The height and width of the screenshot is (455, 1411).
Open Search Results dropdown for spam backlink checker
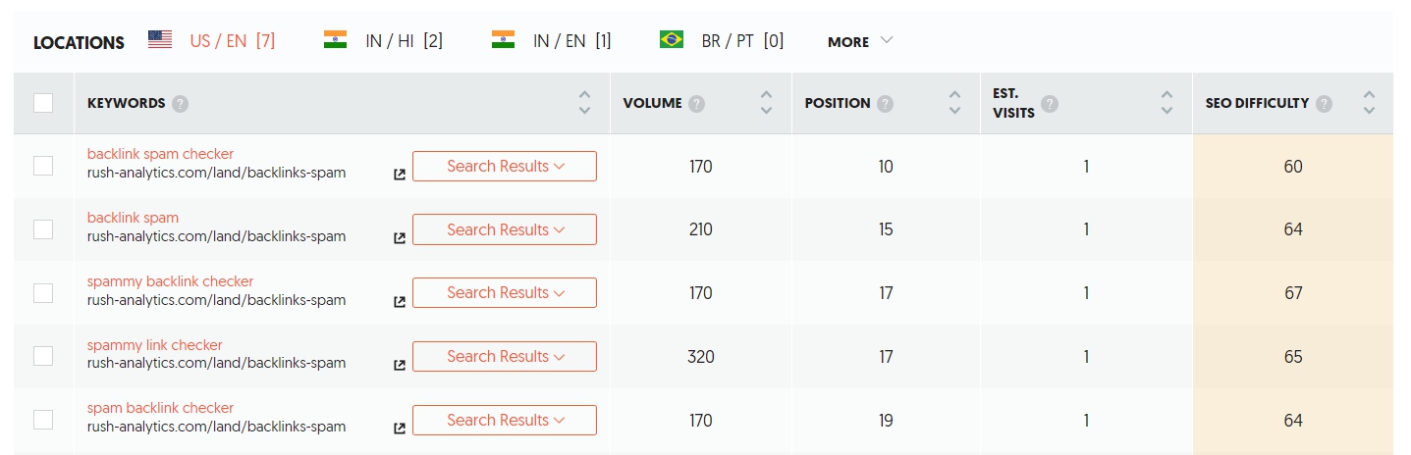tap(505, 420)
